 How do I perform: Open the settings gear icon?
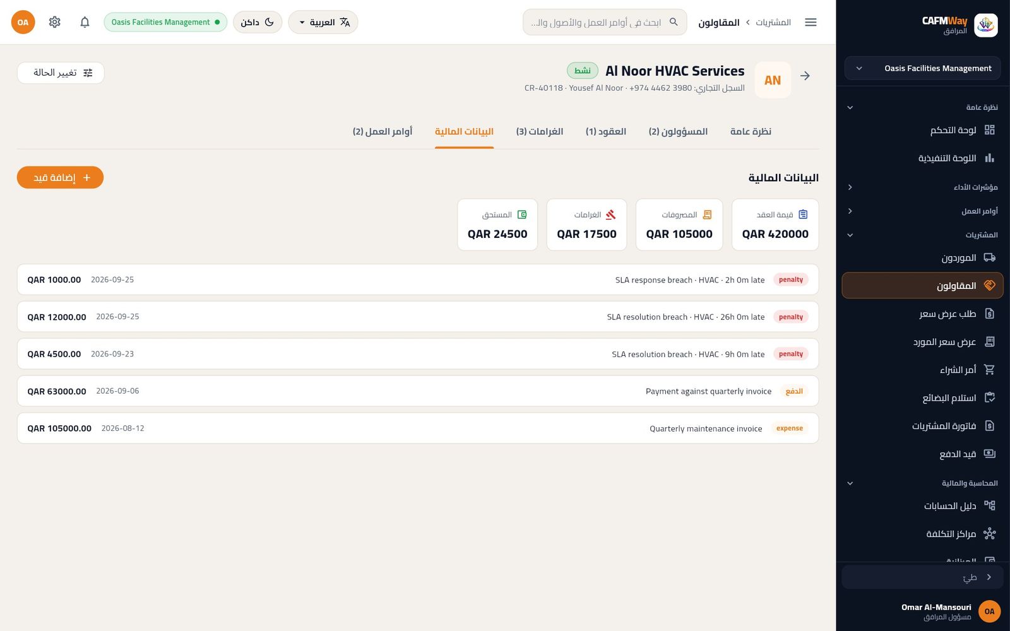(x=55, y=22)
